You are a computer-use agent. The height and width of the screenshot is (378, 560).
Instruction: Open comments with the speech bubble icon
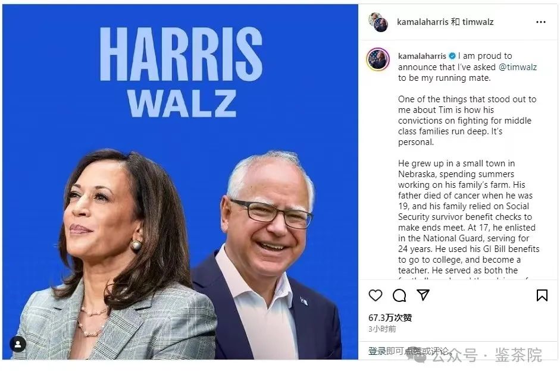tap(399, 295)
